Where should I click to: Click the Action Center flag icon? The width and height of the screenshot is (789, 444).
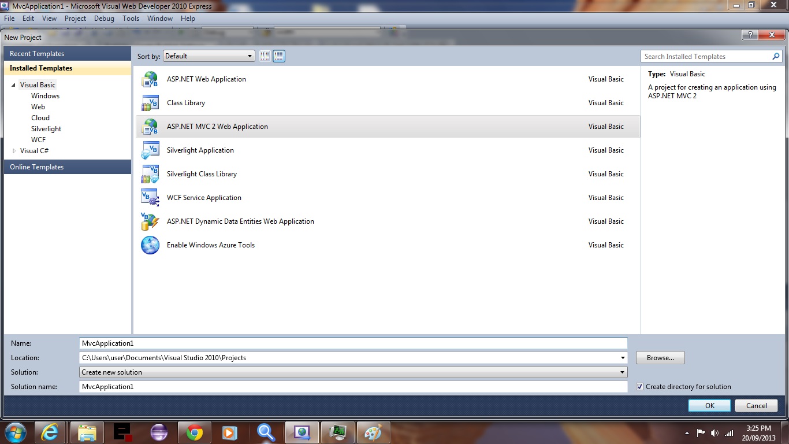click(x=701, y=432)
